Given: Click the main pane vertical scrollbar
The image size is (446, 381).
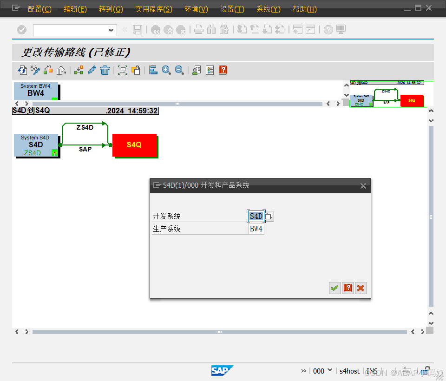Looking at the screenshot, I should click(431, 216).
